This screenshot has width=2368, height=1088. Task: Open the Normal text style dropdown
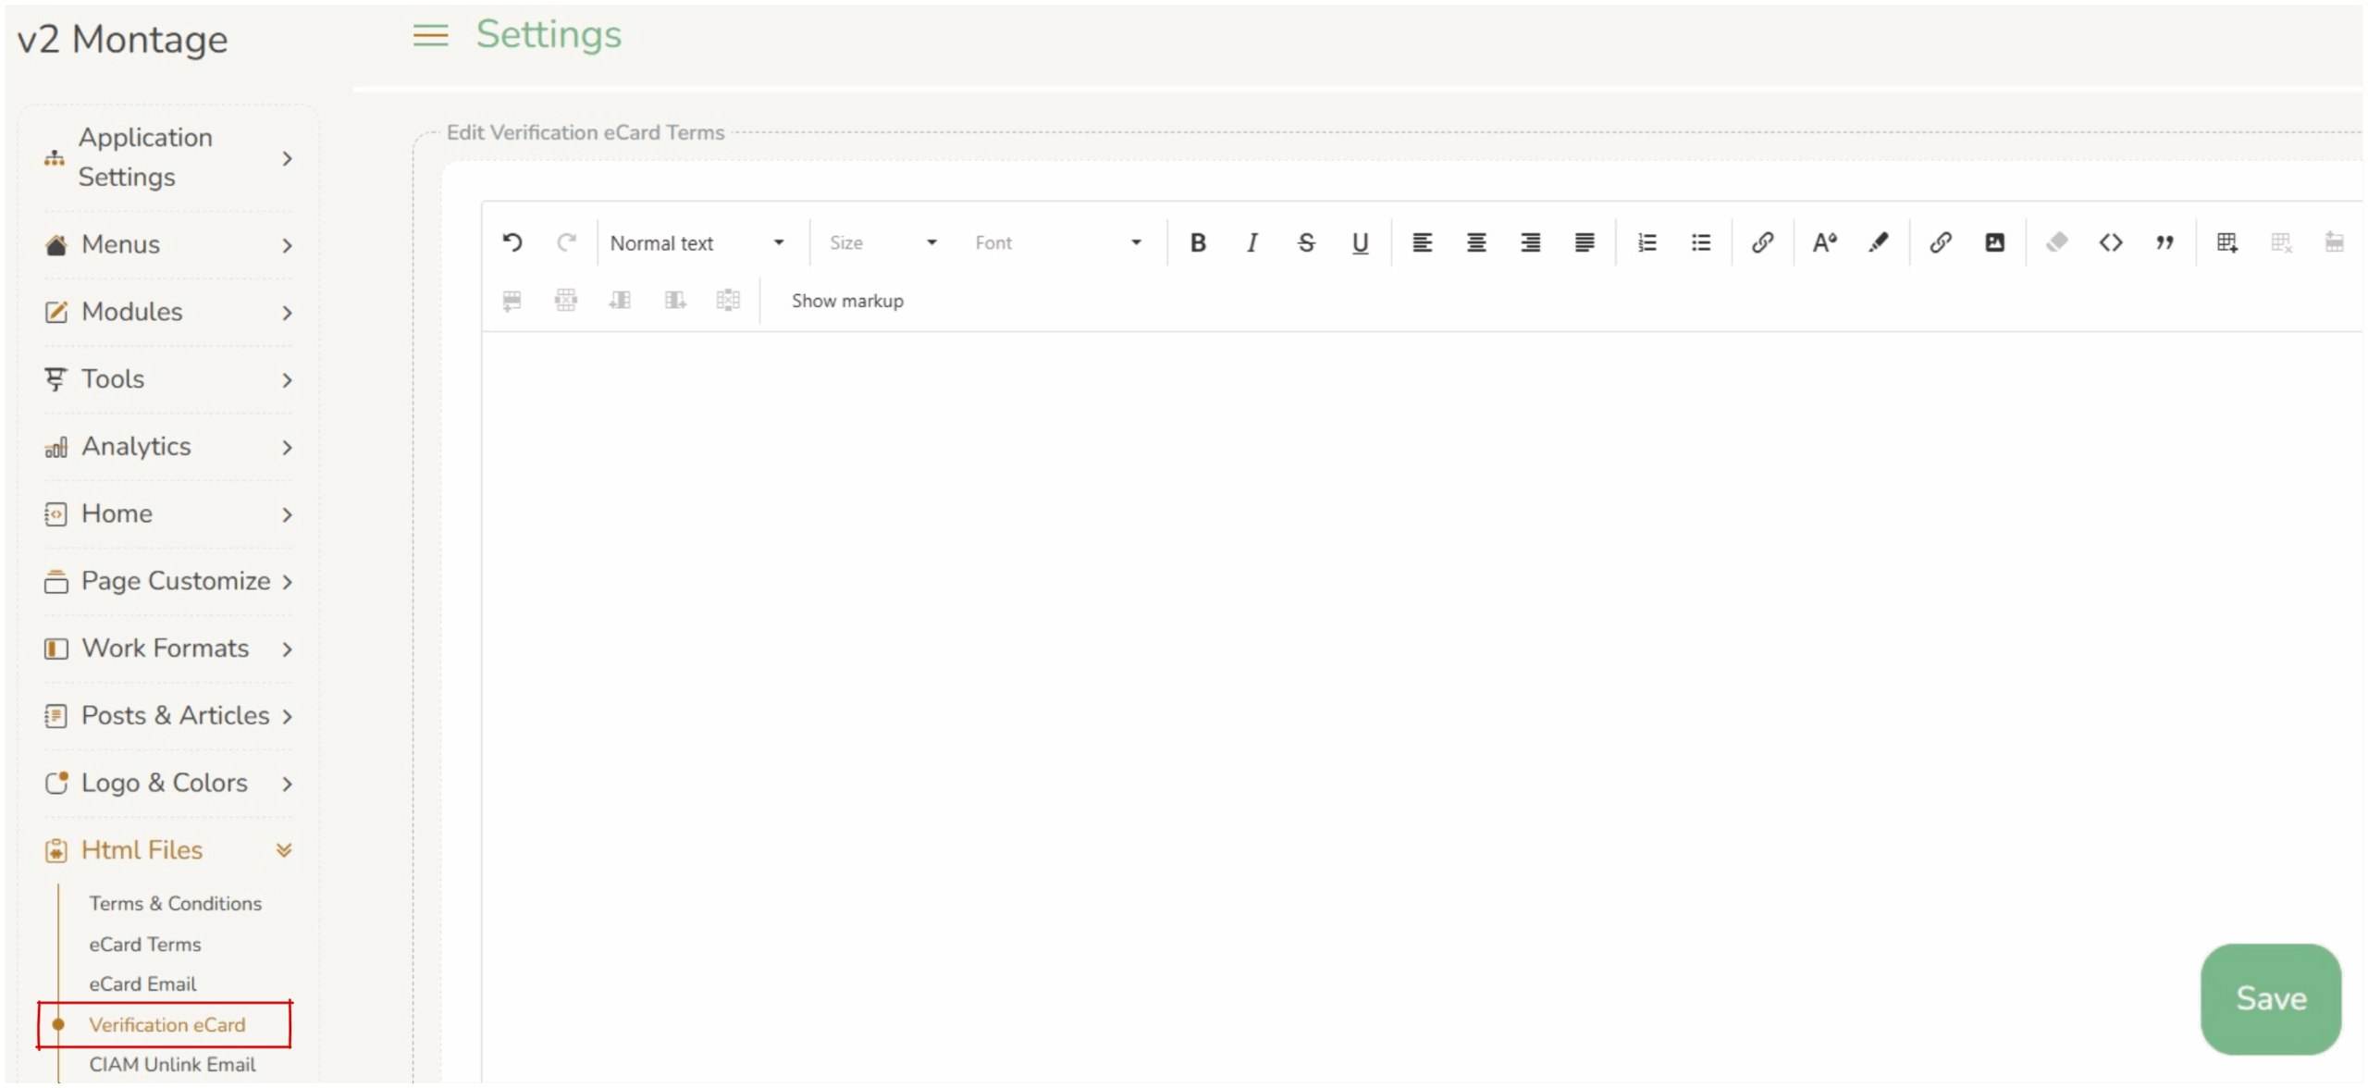pyautogui.click(x=697, y=242)
